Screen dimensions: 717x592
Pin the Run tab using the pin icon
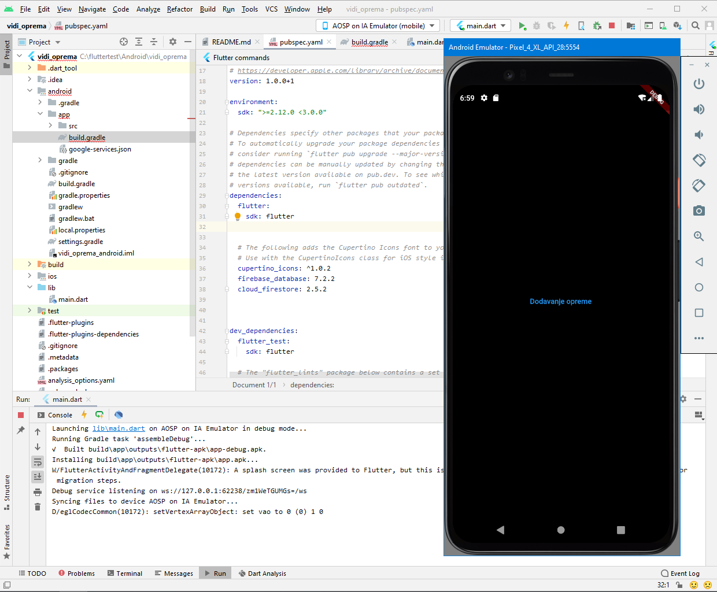[21, 430]
